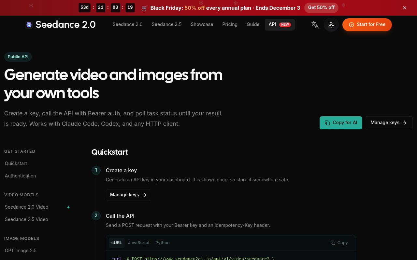Image resolution: width=417 pixels, height=260 pixels.
Task: Click the 'VIDEO MODELS' sidebar heading
Action: tap(22, 195)
